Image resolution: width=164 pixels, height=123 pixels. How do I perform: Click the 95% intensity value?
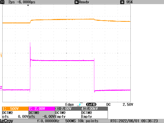[129, 2]
